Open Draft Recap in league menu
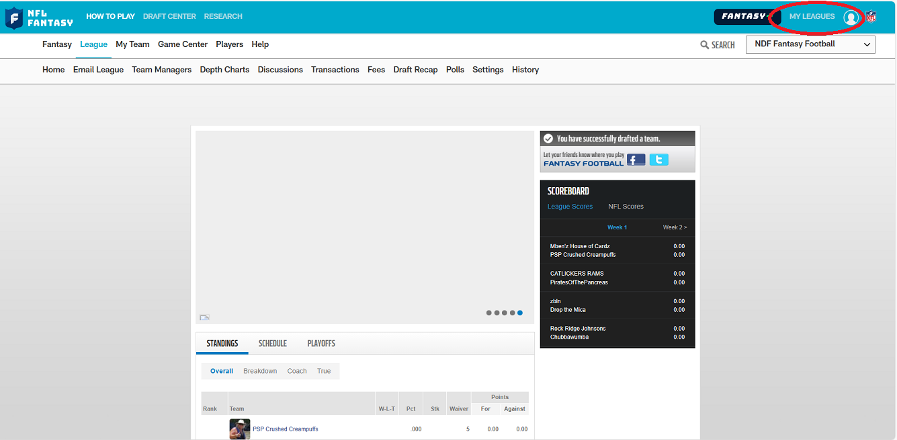897x440 pixels. click(415, 70)
